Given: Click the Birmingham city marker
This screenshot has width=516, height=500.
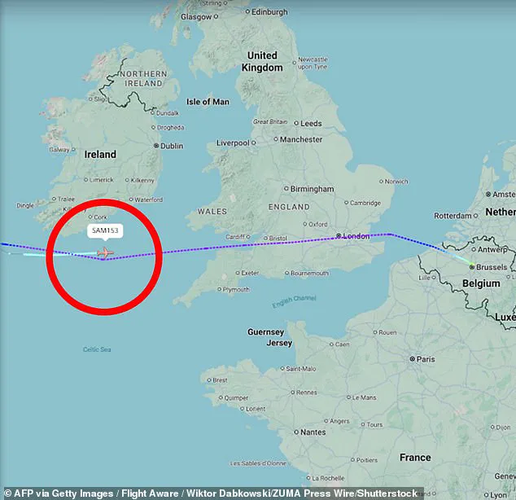Looking at the screenshot, I should [286, 189].
